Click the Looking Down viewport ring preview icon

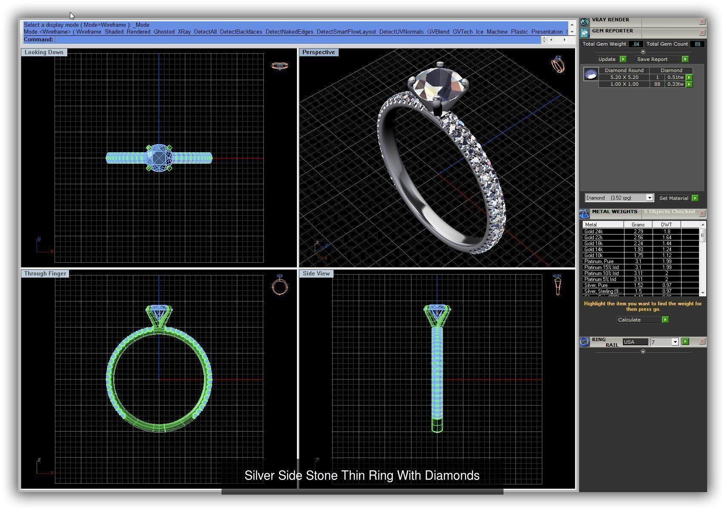point(280,66)
